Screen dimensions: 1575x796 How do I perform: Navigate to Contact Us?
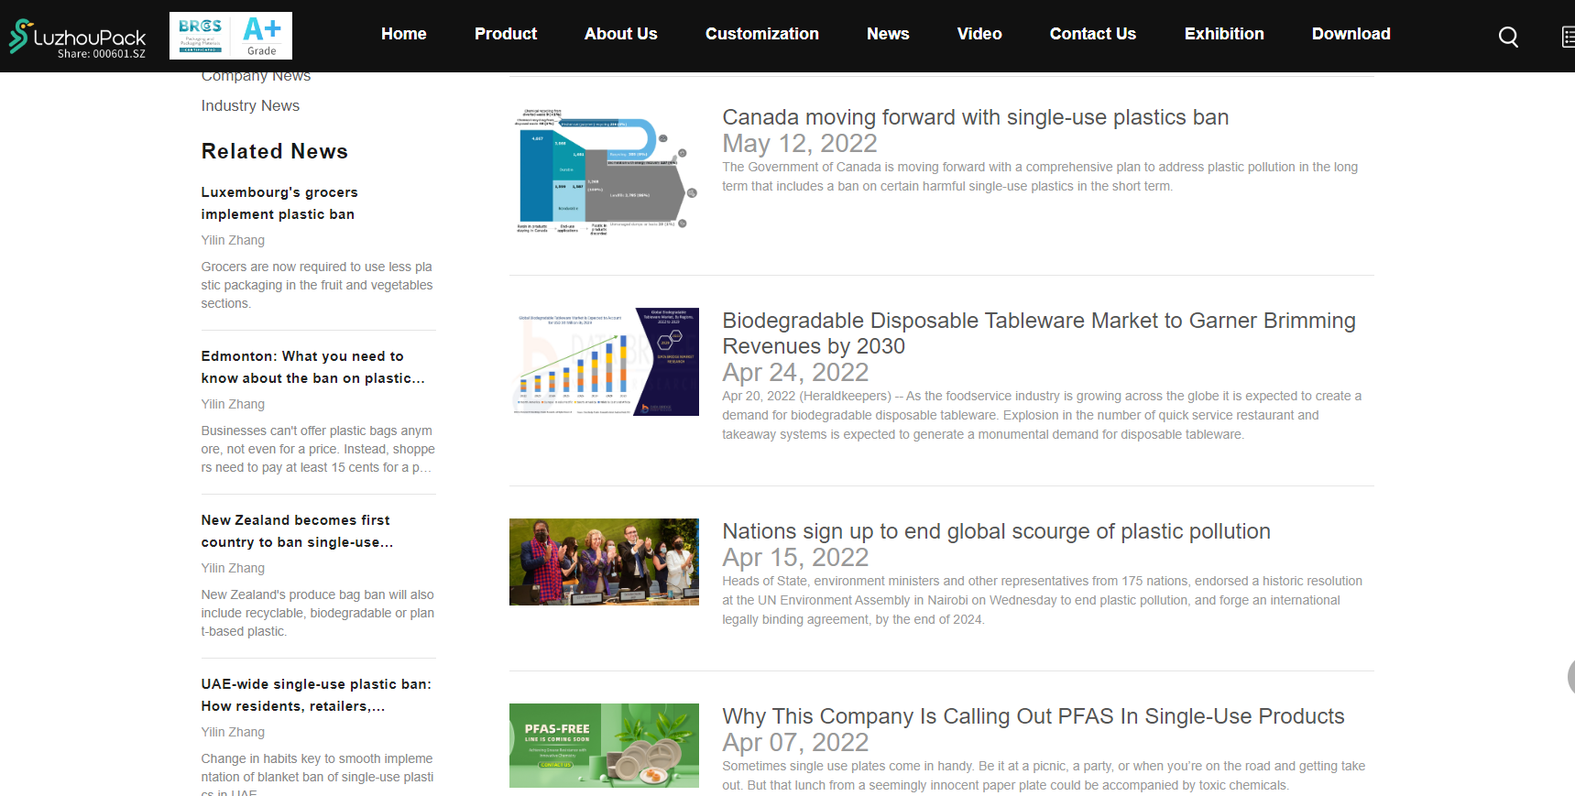point(1092,34)
